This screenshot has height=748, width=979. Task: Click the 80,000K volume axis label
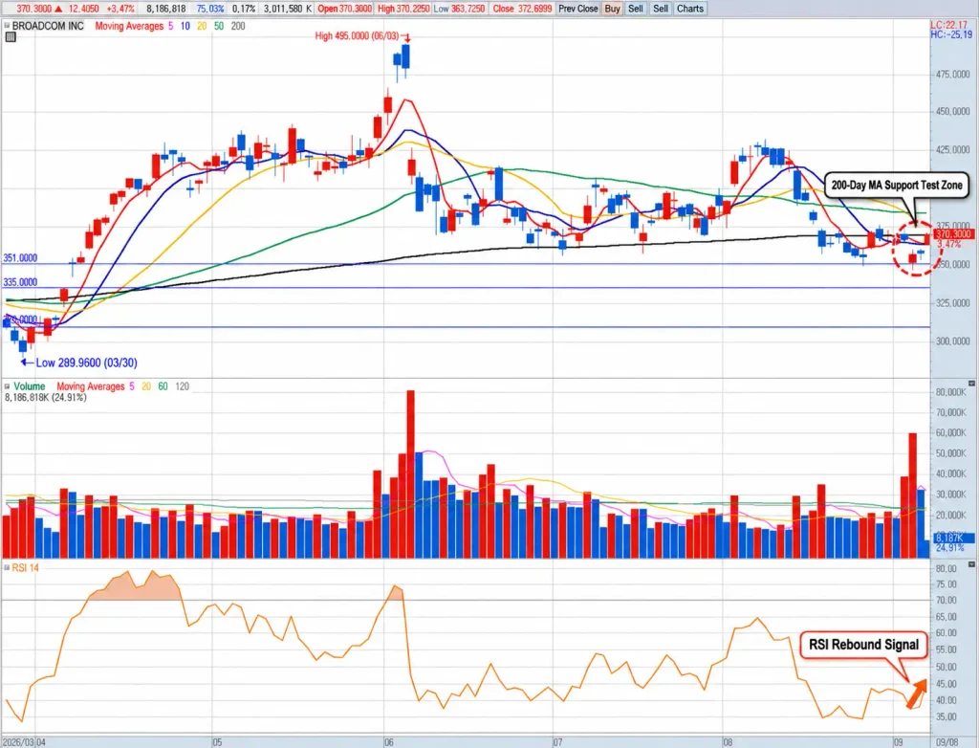tap(951, 392)
